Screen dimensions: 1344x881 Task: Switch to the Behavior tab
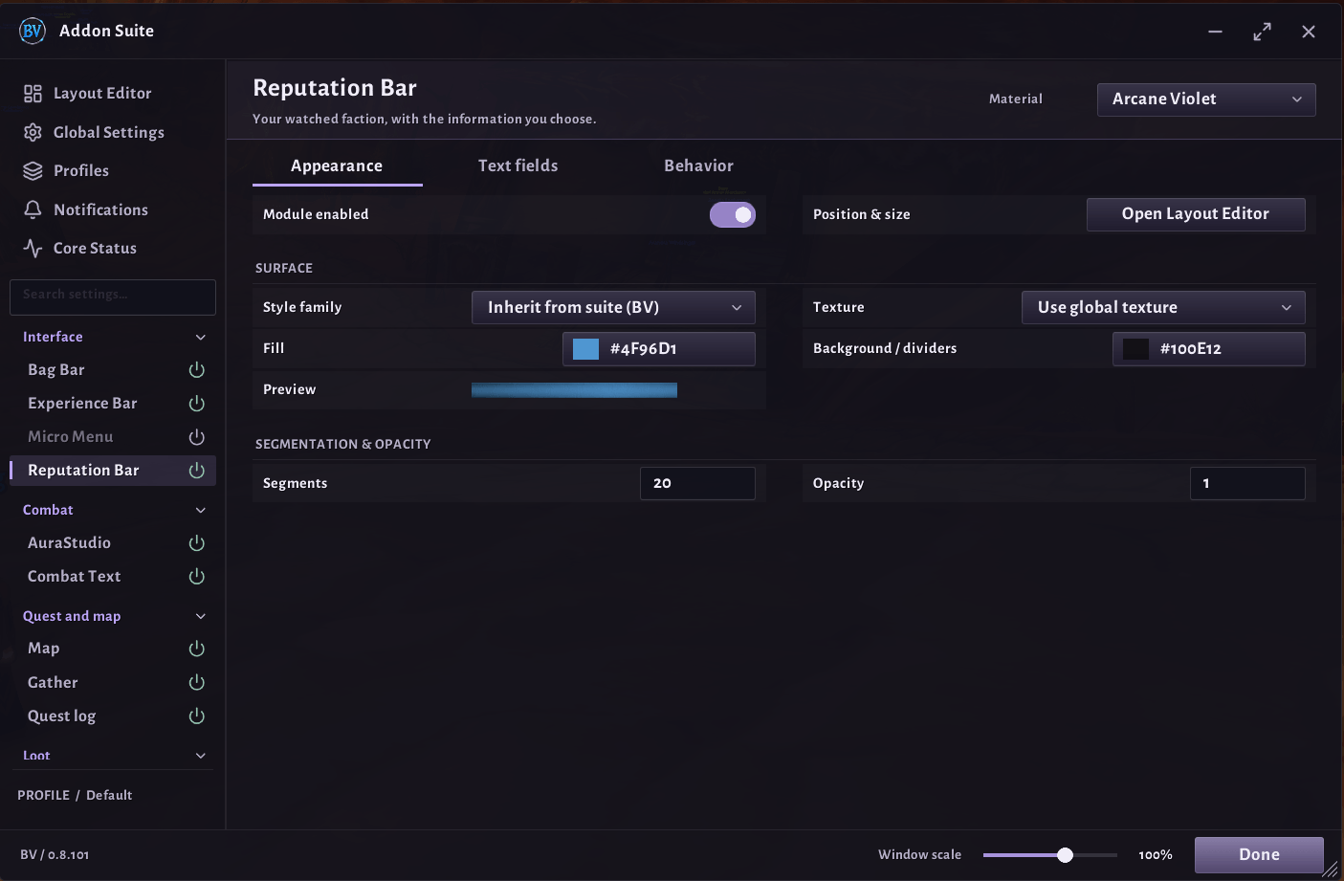point(699,165)
